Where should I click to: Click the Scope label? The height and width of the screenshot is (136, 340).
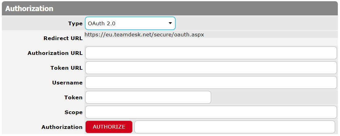(74, 112)
